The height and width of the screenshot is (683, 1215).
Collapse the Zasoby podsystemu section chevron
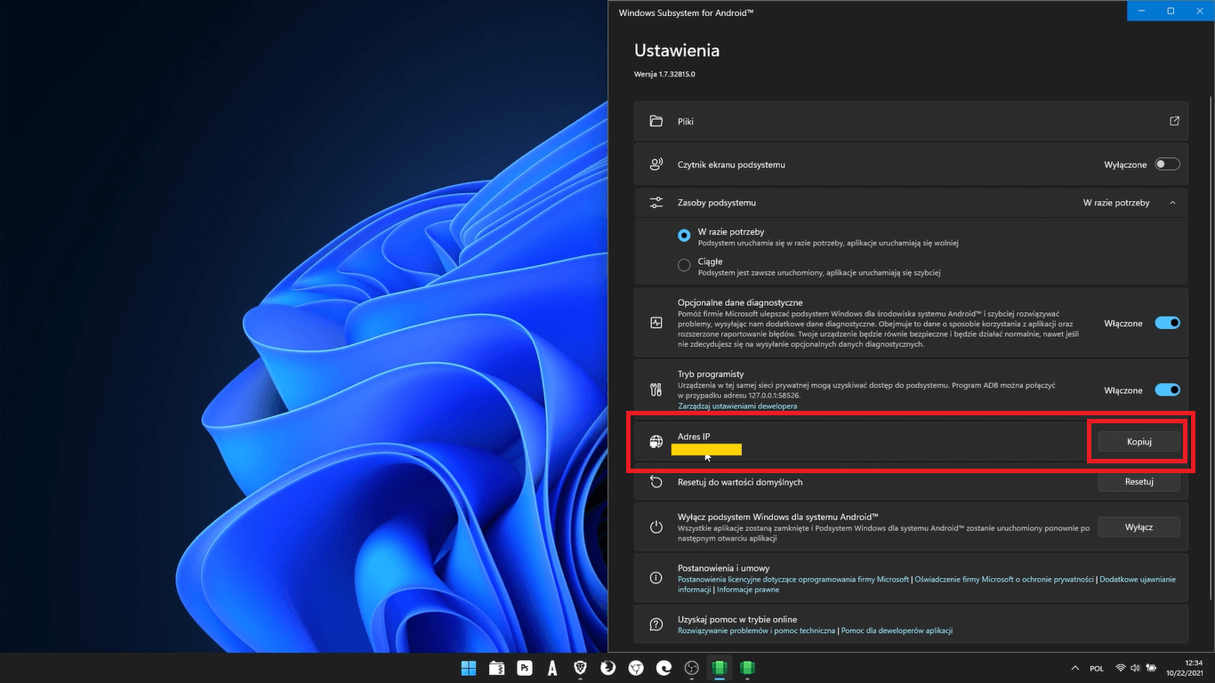pyautogui.click(x=1172, y=203)
